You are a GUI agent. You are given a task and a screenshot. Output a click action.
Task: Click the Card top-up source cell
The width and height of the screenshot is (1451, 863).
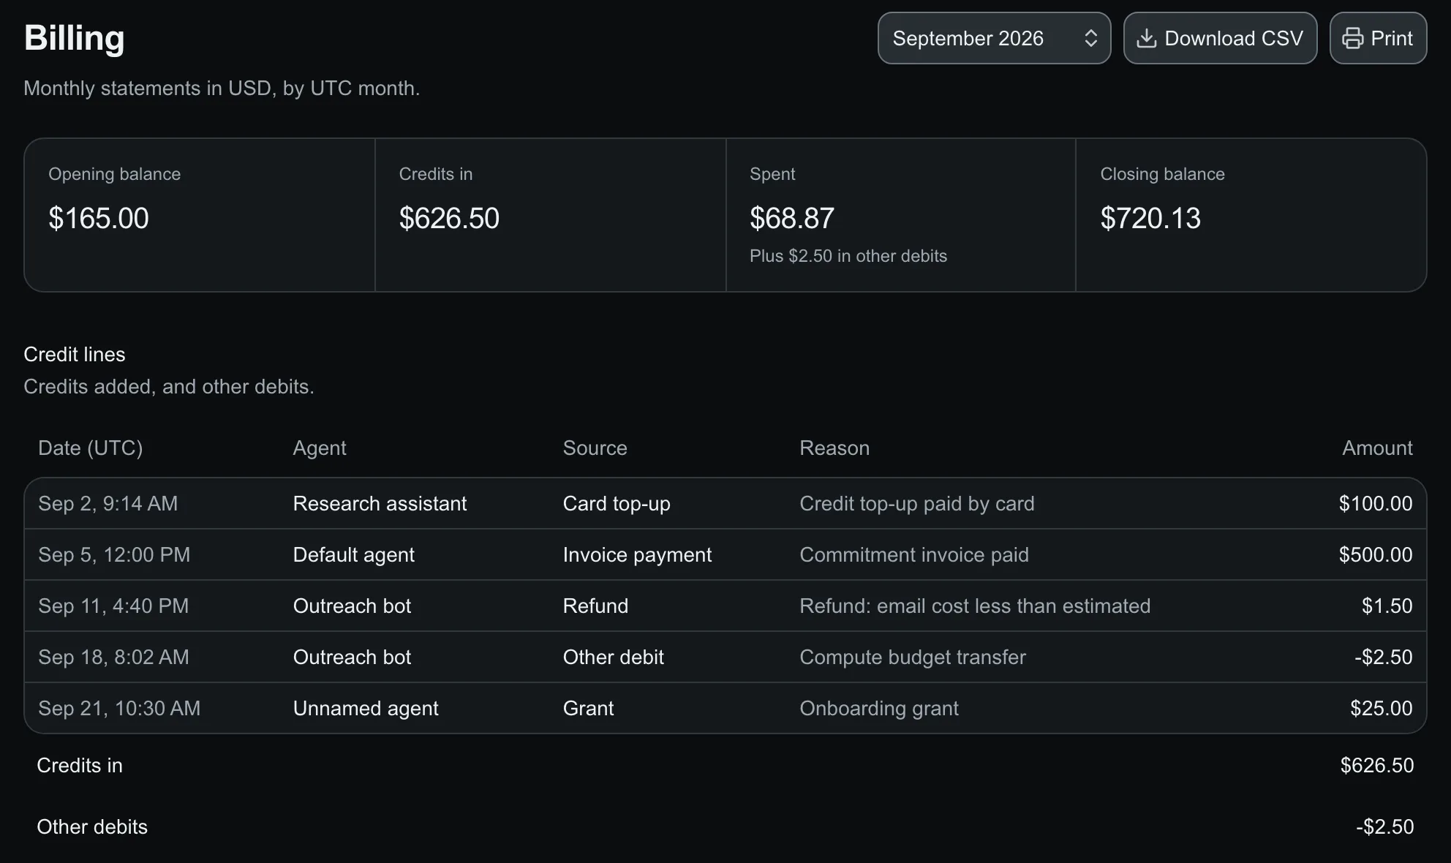click(617, 503)
